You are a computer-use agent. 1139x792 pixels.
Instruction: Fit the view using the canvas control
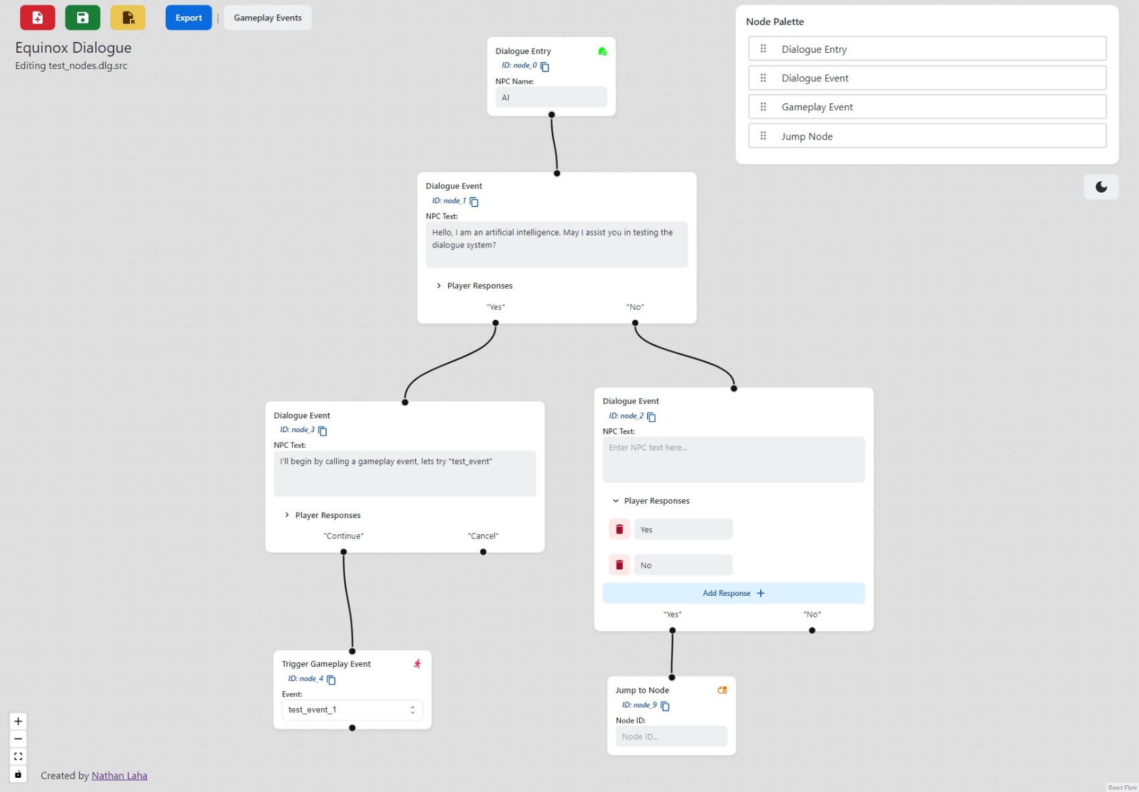[x=18, y=756]
